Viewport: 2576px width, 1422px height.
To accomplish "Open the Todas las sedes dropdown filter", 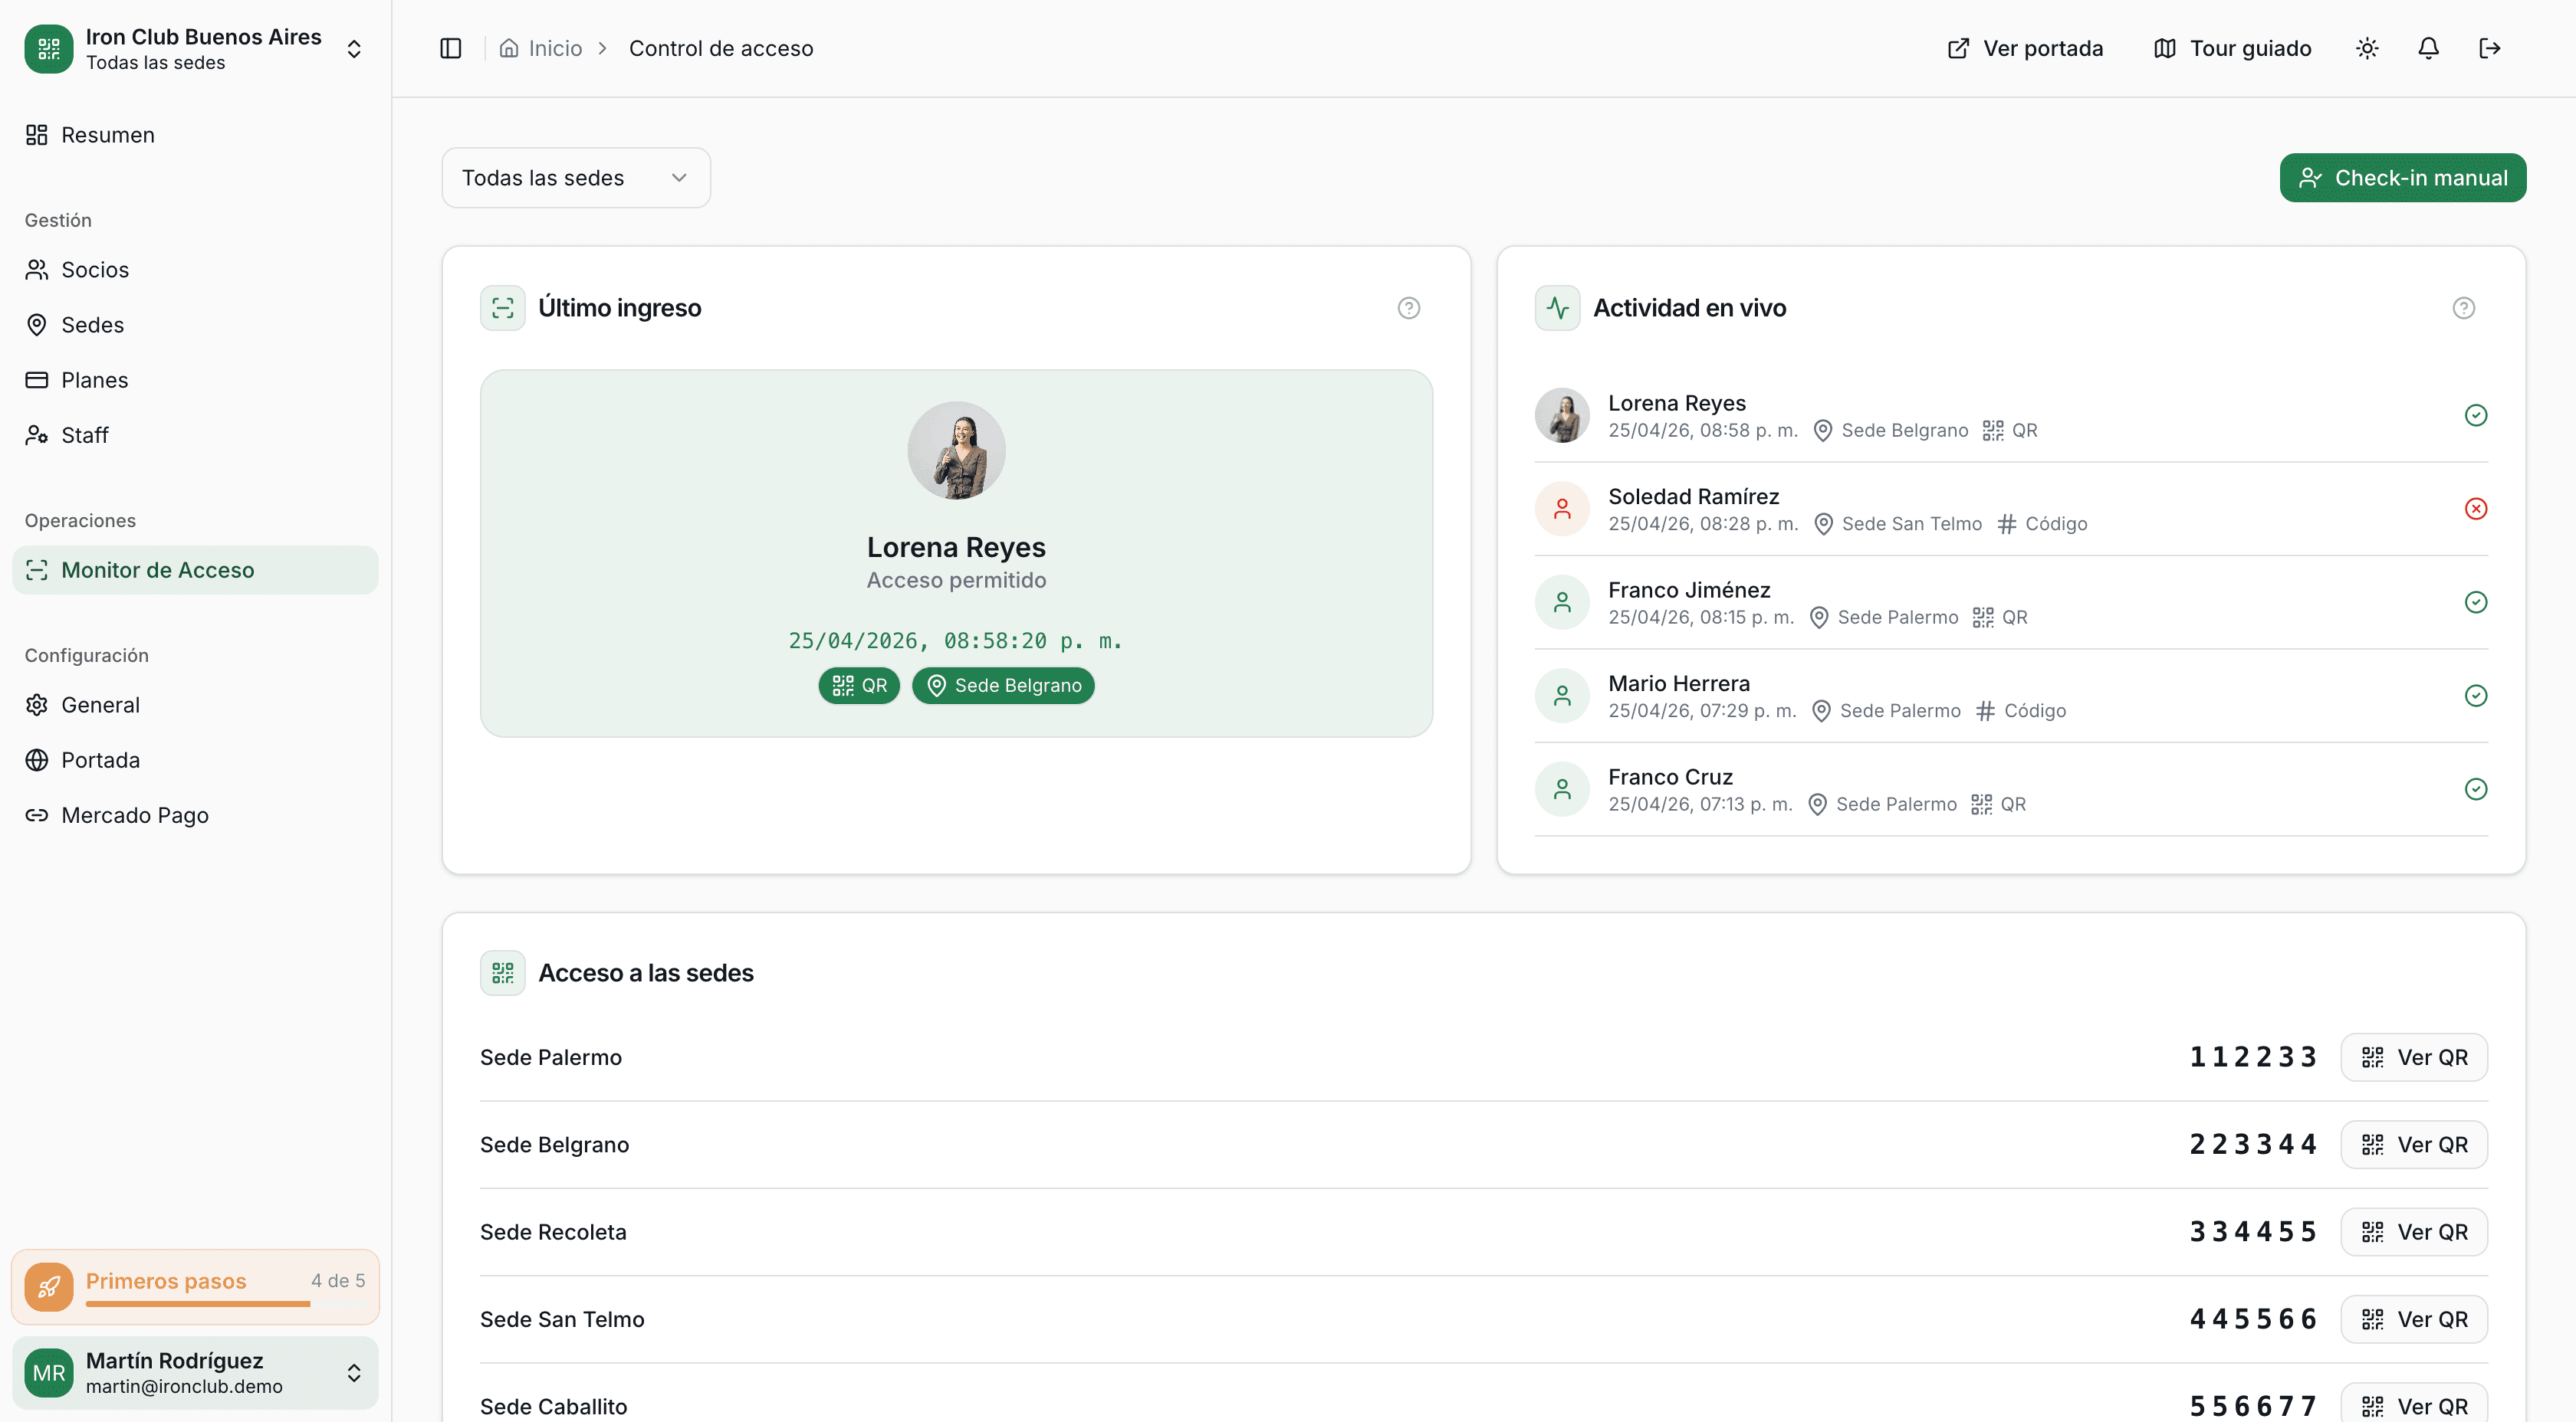I will click(x=576, y=178).
